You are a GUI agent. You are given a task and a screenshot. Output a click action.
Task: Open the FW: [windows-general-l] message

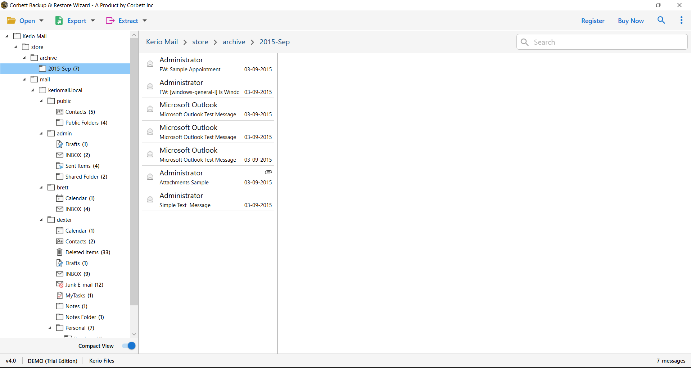pos(208,86)
